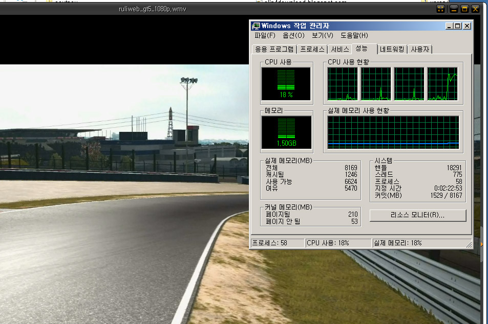Click the system 프로세스 value 58
Image resolution: width=488 pixels, height=324 pixels.
[459, 181]
